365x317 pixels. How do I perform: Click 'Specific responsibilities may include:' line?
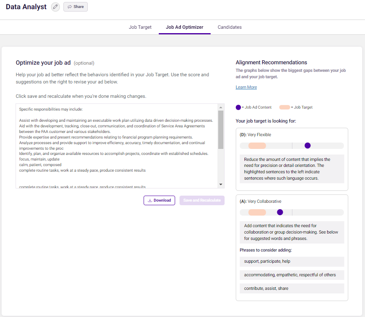pyautogui.click(x=51, y=109)
